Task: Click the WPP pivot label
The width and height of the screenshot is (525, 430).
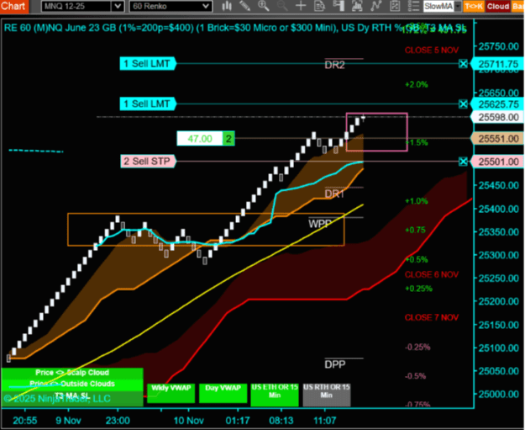Action: click(x=320, y=224)
